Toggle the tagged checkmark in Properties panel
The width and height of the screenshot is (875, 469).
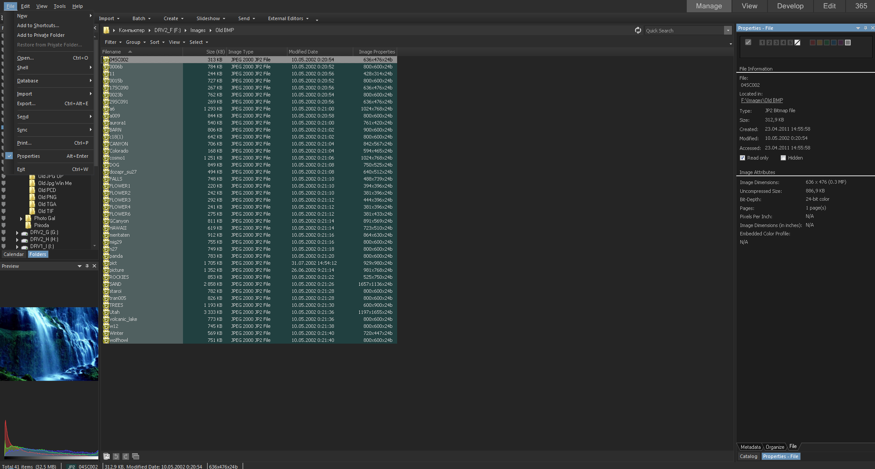[748, 43]
